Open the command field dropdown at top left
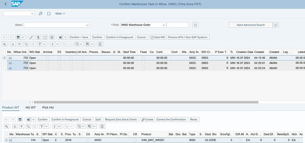The height and width of the screenshot is (143, 305). click(x=32, y=14)
